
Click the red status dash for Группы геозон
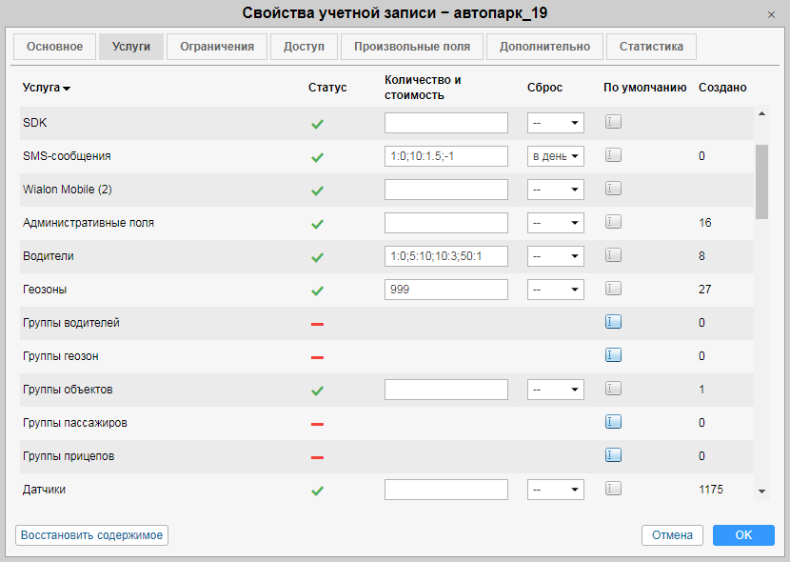[x=317, y=357]
